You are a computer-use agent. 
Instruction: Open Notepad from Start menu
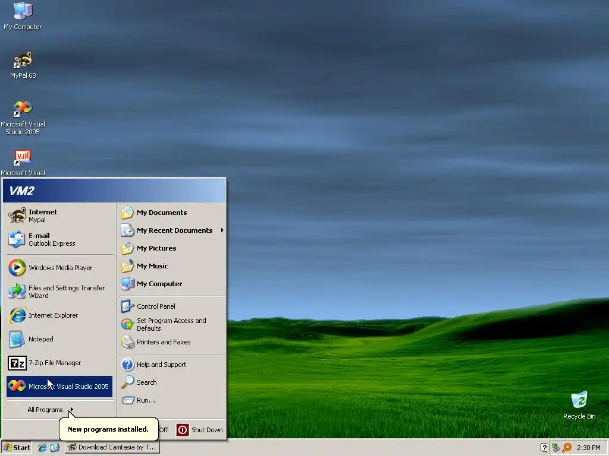point(59,339)
